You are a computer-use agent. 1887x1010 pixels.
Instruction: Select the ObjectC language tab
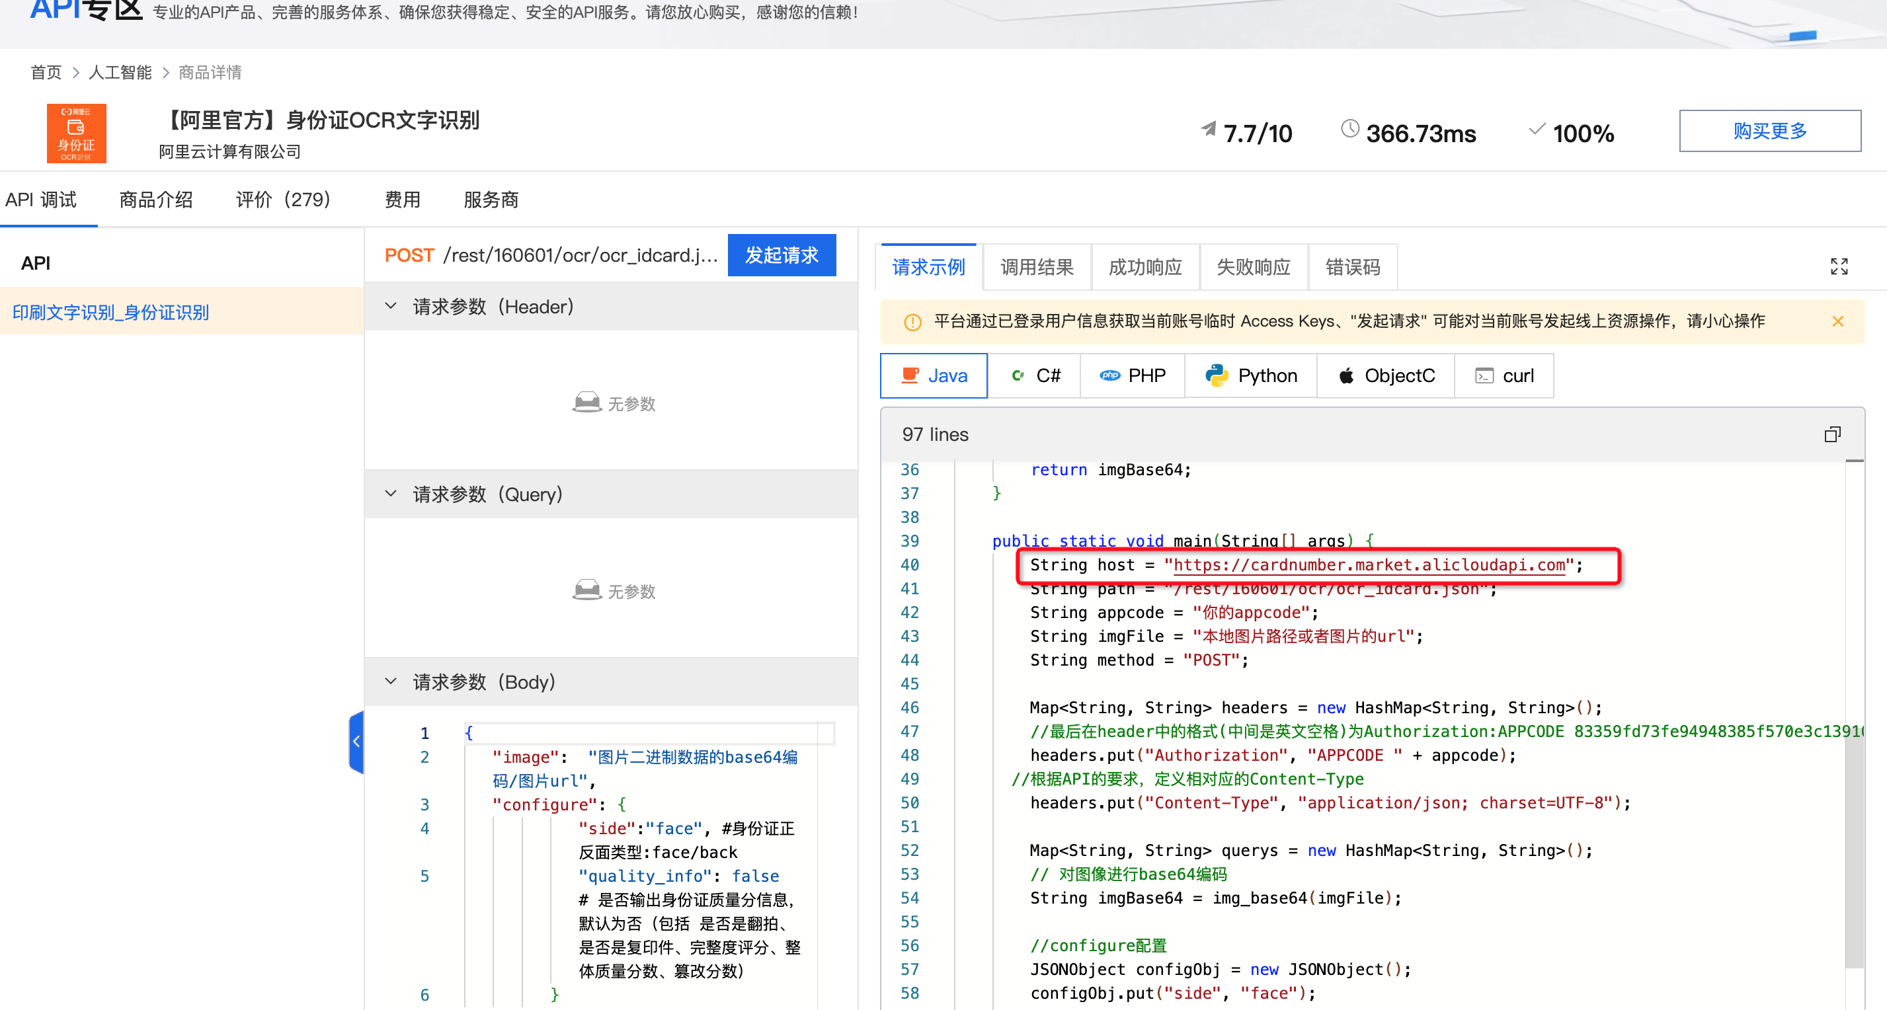pos(1385,375)
